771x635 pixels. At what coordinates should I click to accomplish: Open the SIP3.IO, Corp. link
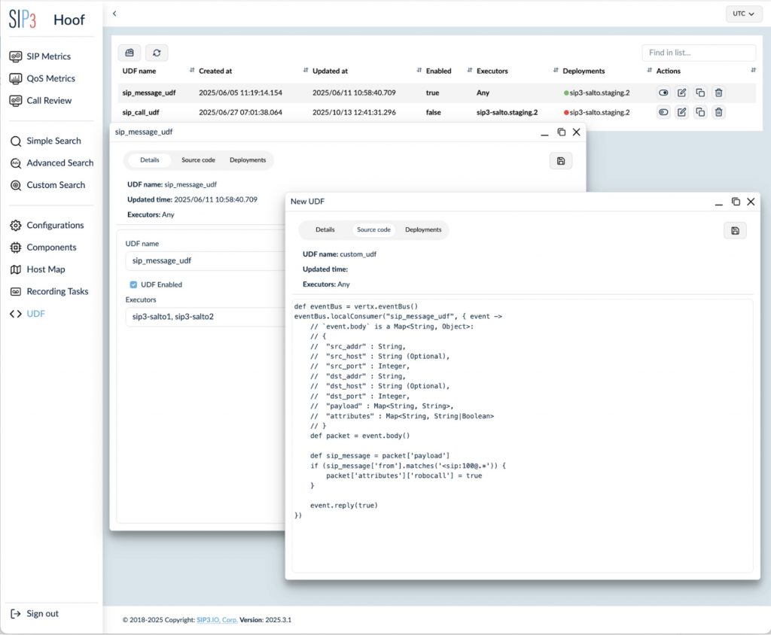point(217,620)
